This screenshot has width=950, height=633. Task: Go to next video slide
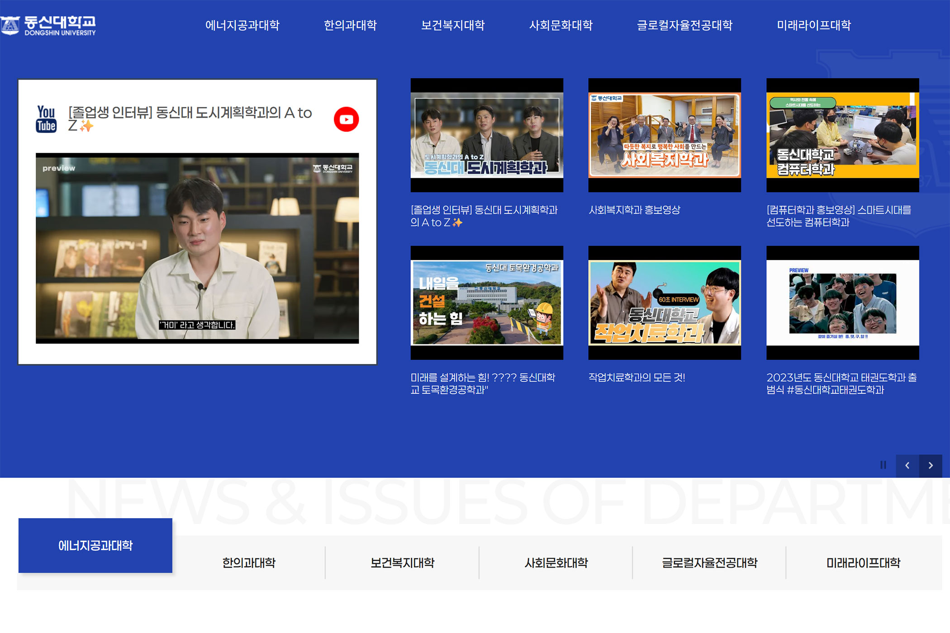point(931,466)
